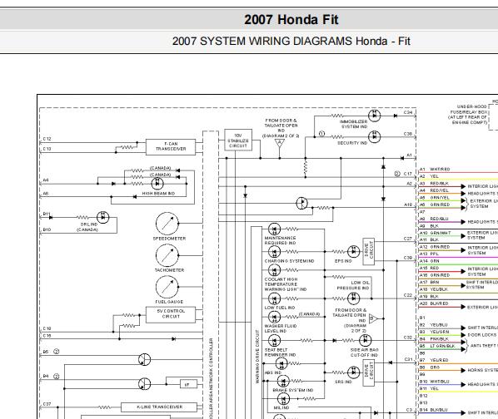The height and width of the screenshot is (419, 498).
Task: Select the "A3 RED/BLK" wire label
Action: (434, 184)
